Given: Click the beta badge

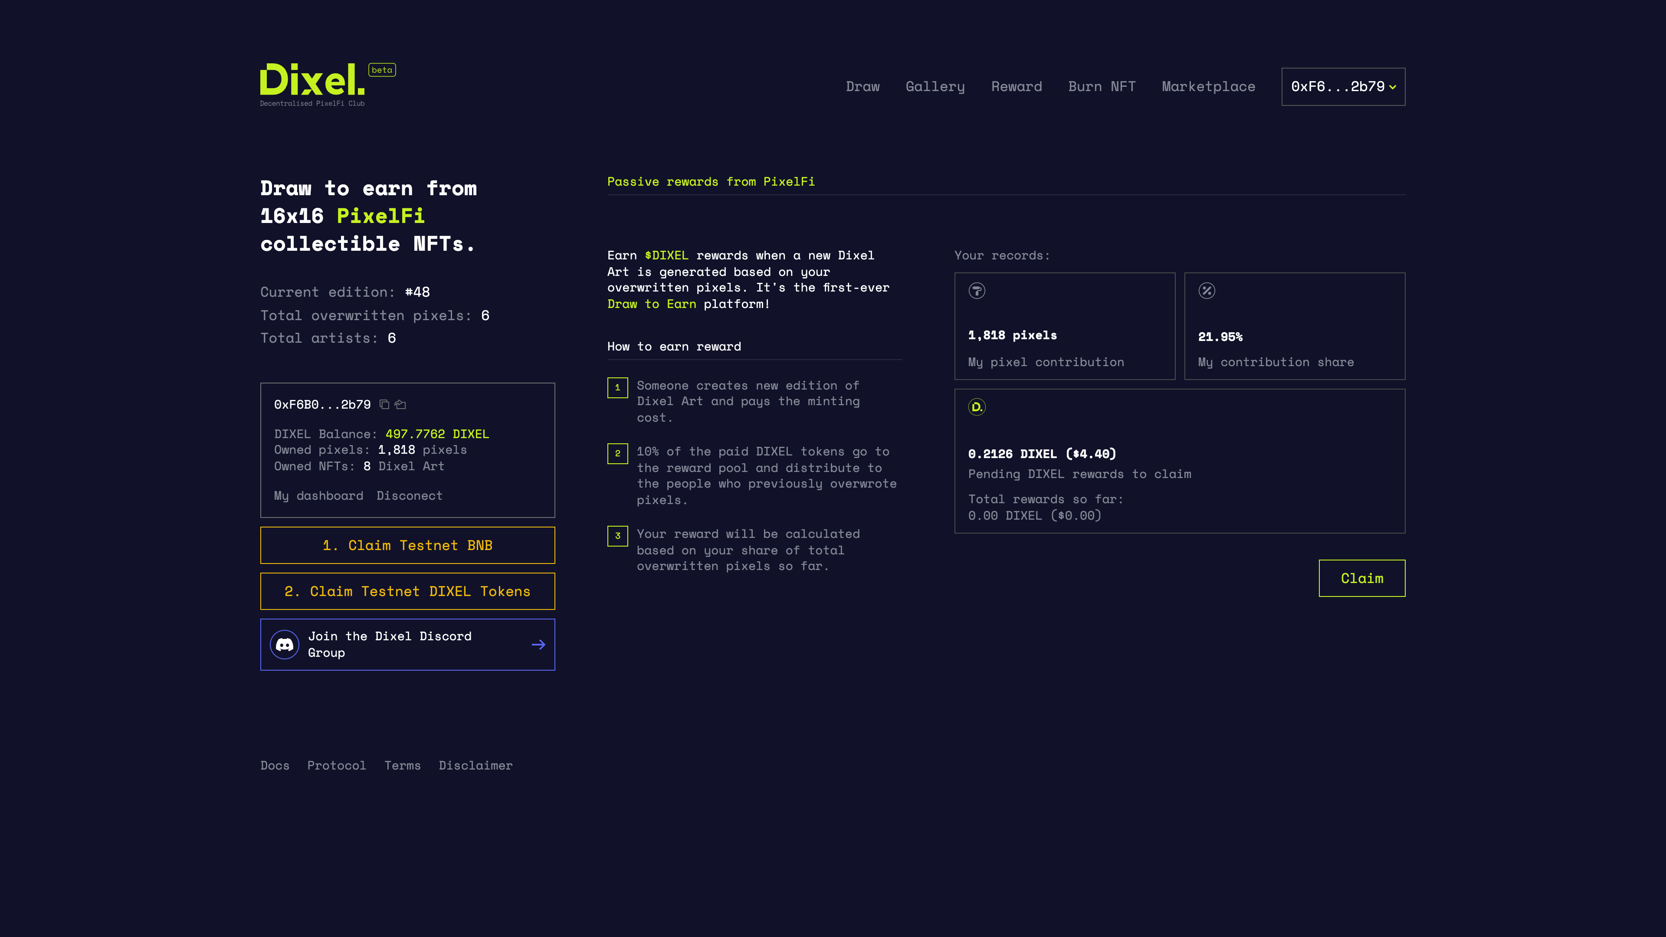Looking at the screenshot, I should point(382,70).
